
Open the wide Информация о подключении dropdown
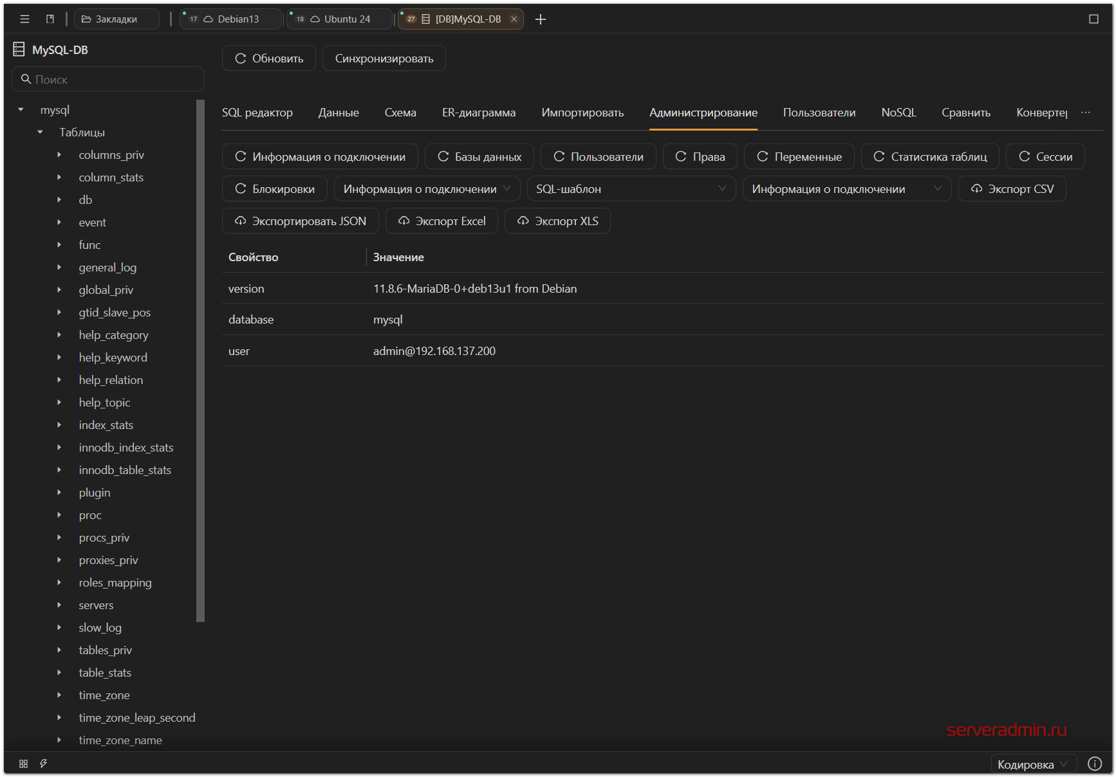847,188
